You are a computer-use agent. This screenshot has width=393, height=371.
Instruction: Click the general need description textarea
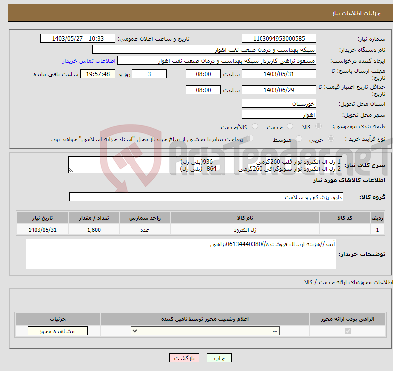point(205,165)
